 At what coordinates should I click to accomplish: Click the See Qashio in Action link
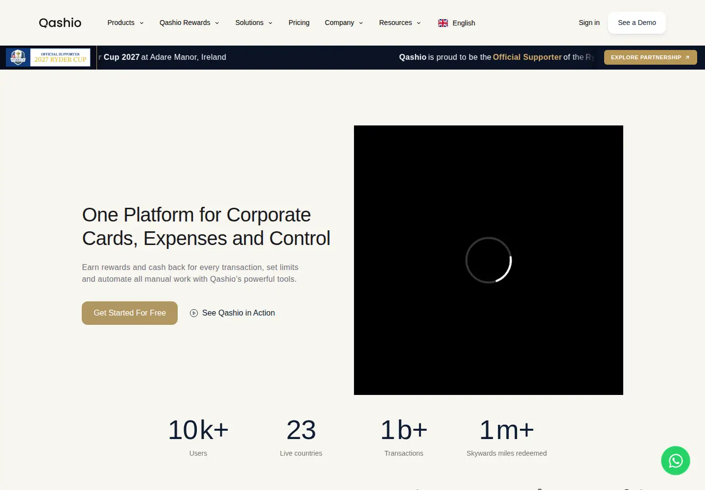click(x=233, y=313)
